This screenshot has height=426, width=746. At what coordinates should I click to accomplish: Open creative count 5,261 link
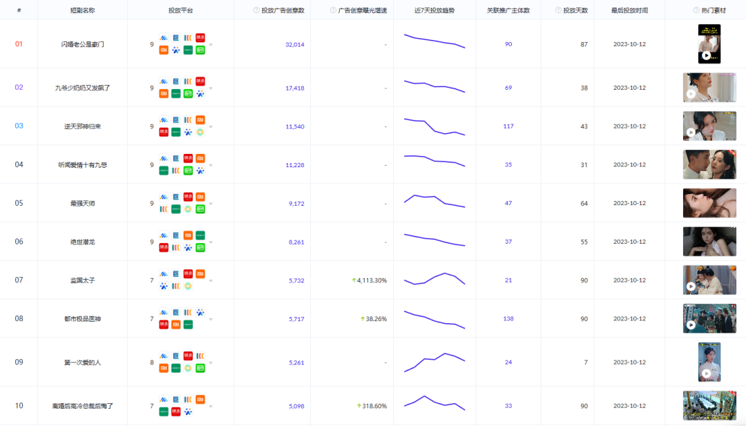[296, 362]
